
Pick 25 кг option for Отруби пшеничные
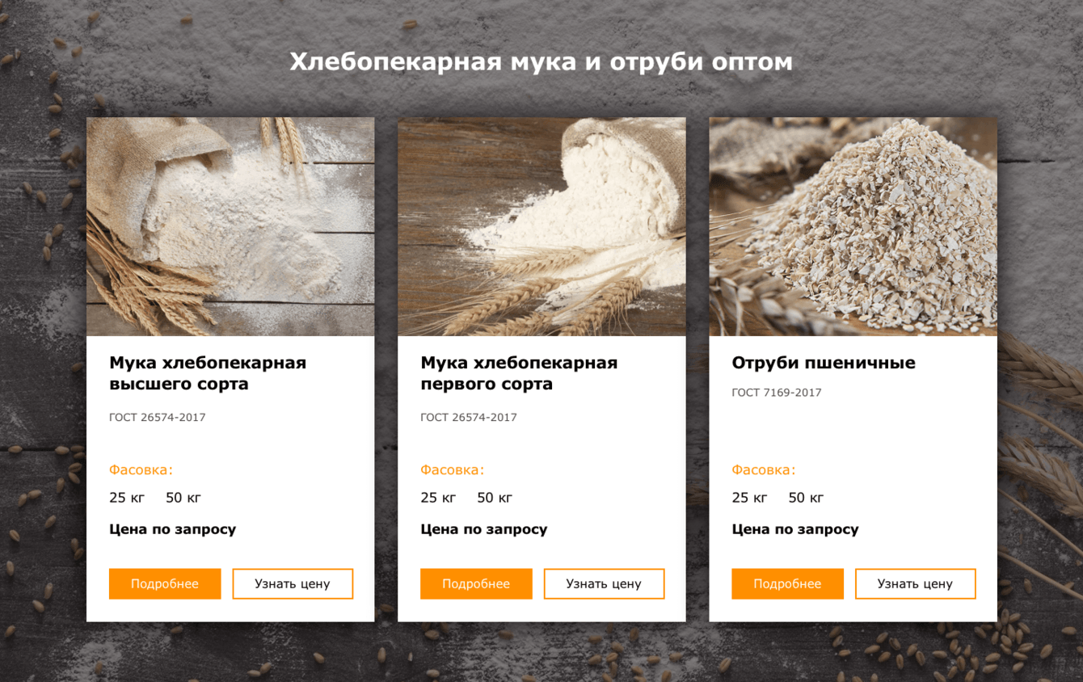(x=749, y=498)
